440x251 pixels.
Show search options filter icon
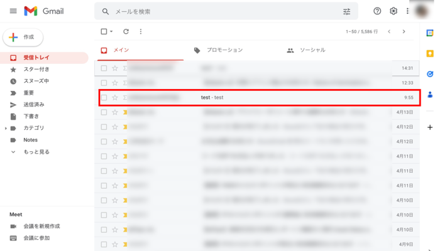point(347,11)
